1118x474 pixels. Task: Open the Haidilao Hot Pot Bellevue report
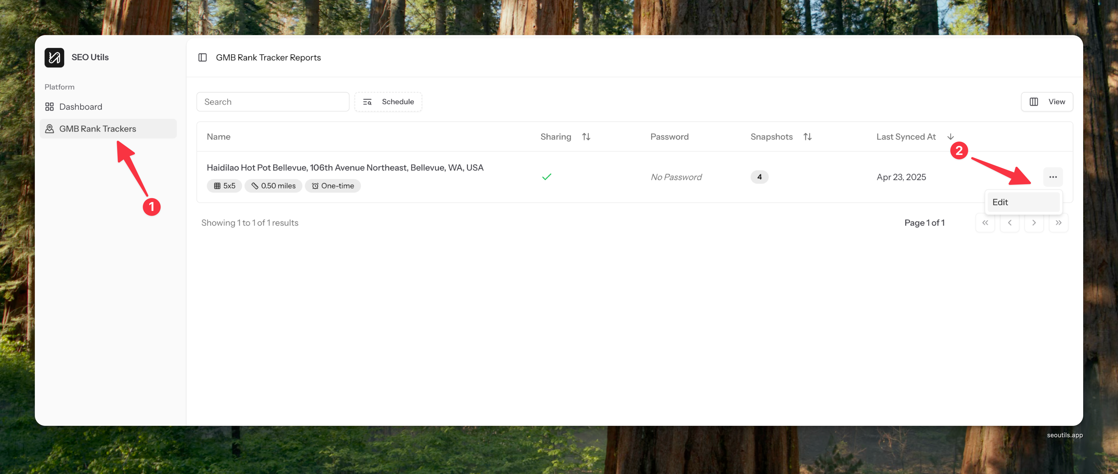(x=345, y=168)
